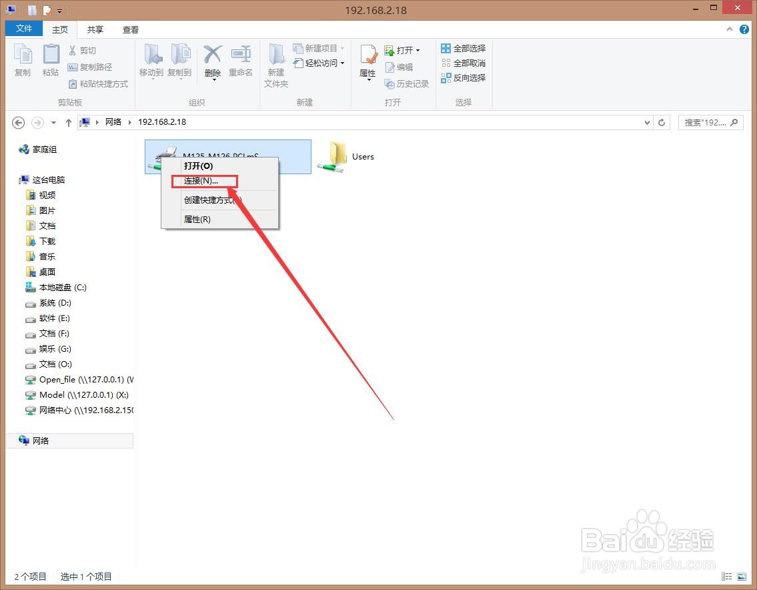Click the Forward navigation arrow
The width and height of the screenshot is (757, 590).
click(37, 123)
